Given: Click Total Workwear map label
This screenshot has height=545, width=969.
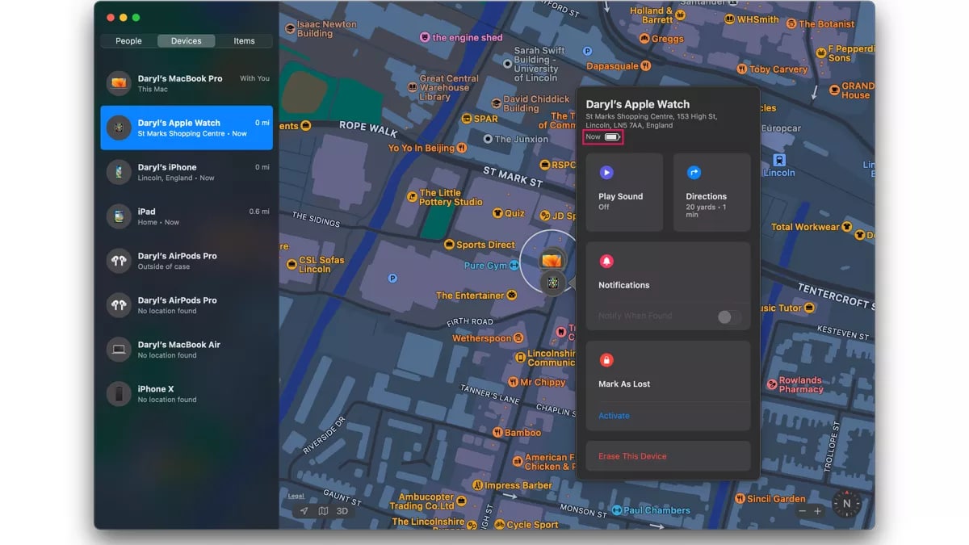Looking at the screenshot, I should pyautogui.click(x=805, y=227).
